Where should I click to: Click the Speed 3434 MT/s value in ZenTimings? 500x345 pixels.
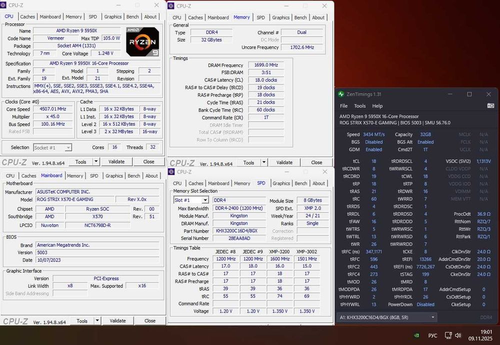(x=373, y=134)
